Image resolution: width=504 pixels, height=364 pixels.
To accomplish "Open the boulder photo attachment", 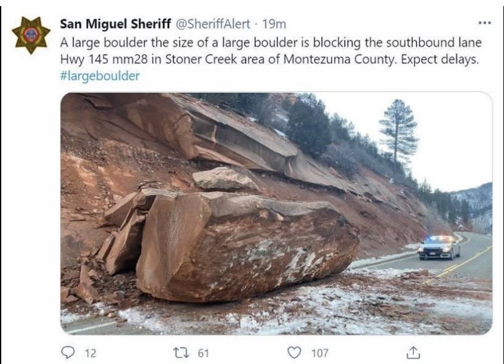I will 277,214.
